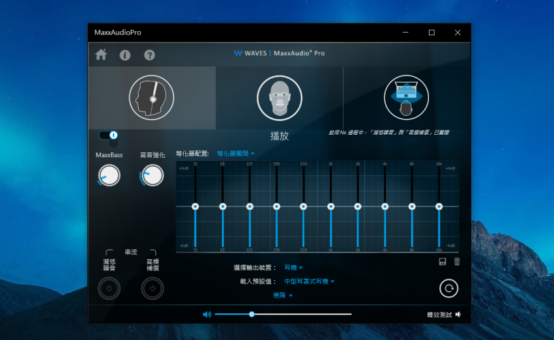
Task: Select the face playback tab icon
Action: pyautogui.click(x=280, y=98)
